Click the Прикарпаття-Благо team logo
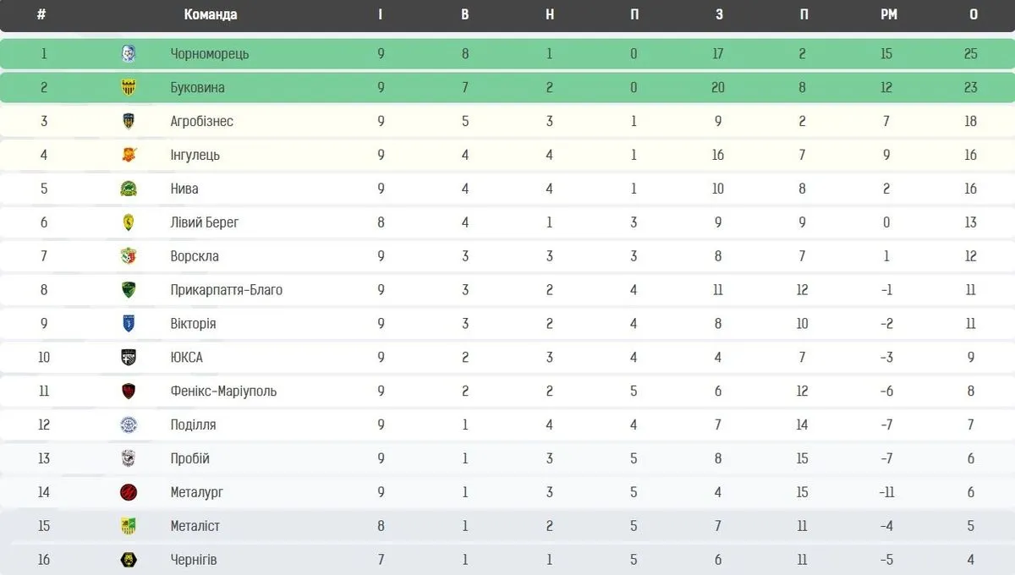The image size is (1015, 575). pos(129,290)
